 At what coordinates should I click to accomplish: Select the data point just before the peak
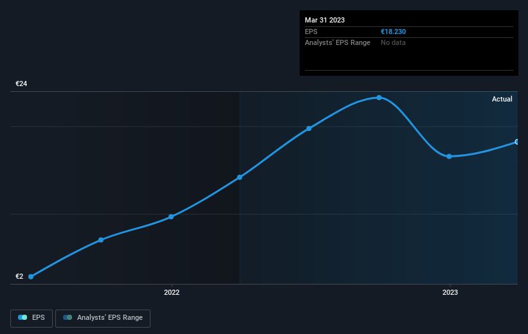coord(309,128)
